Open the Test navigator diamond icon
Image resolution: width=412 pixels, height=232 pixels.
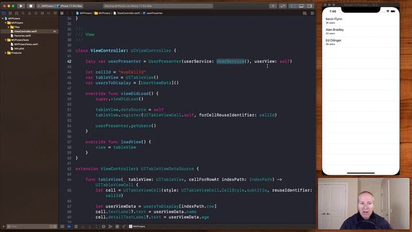coord(36,13)
